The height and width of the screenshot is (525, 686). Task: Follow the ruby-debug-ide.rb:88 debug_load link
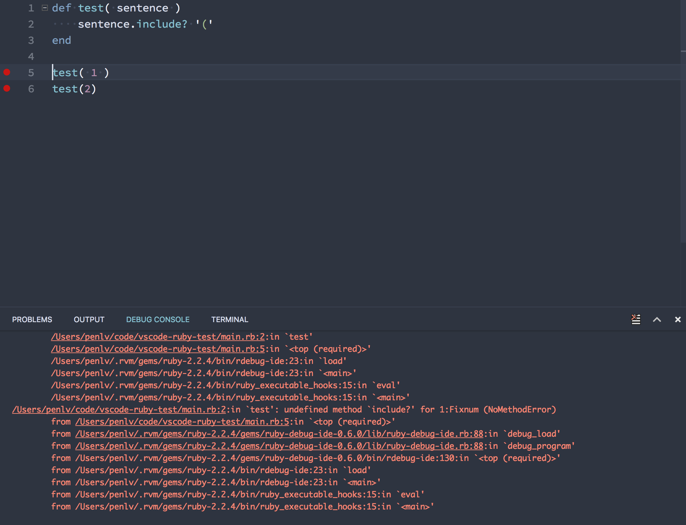click(x=277, y=434)
